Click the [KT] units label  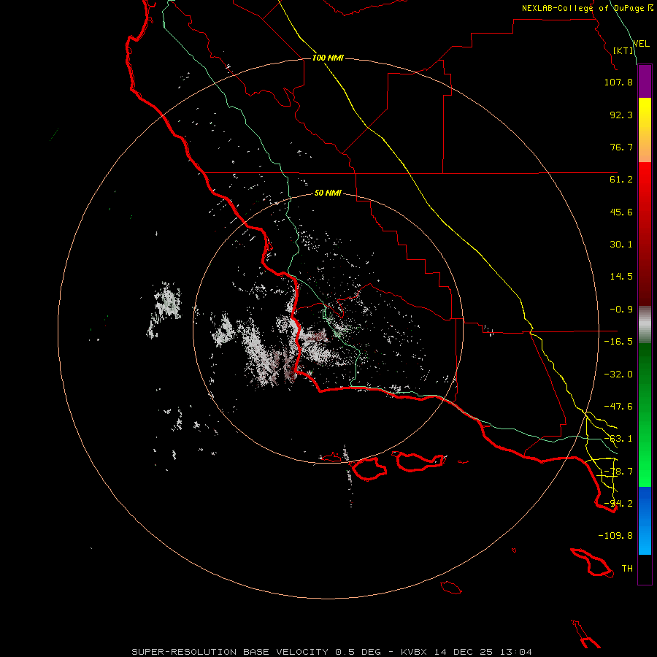coord(623,50)
